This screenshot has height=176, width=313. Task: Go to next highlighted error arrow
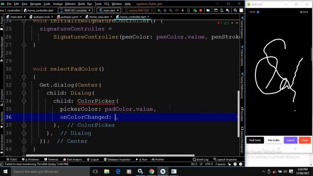click(237, 23)
